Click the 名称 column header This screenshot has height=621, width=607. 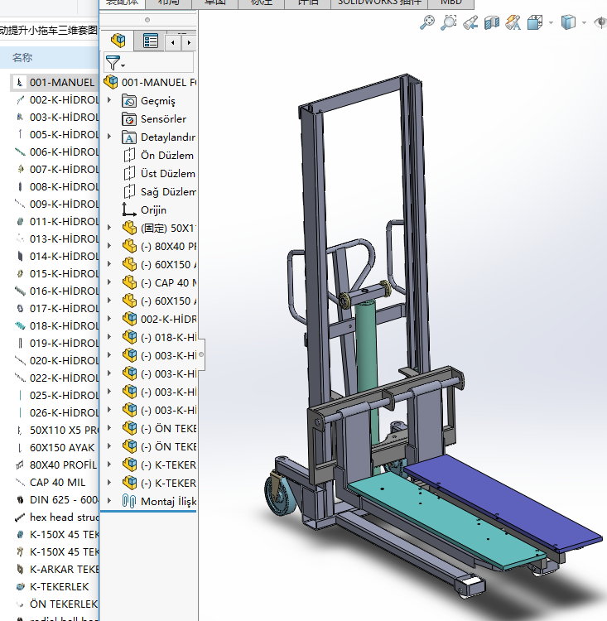(22, 57)
